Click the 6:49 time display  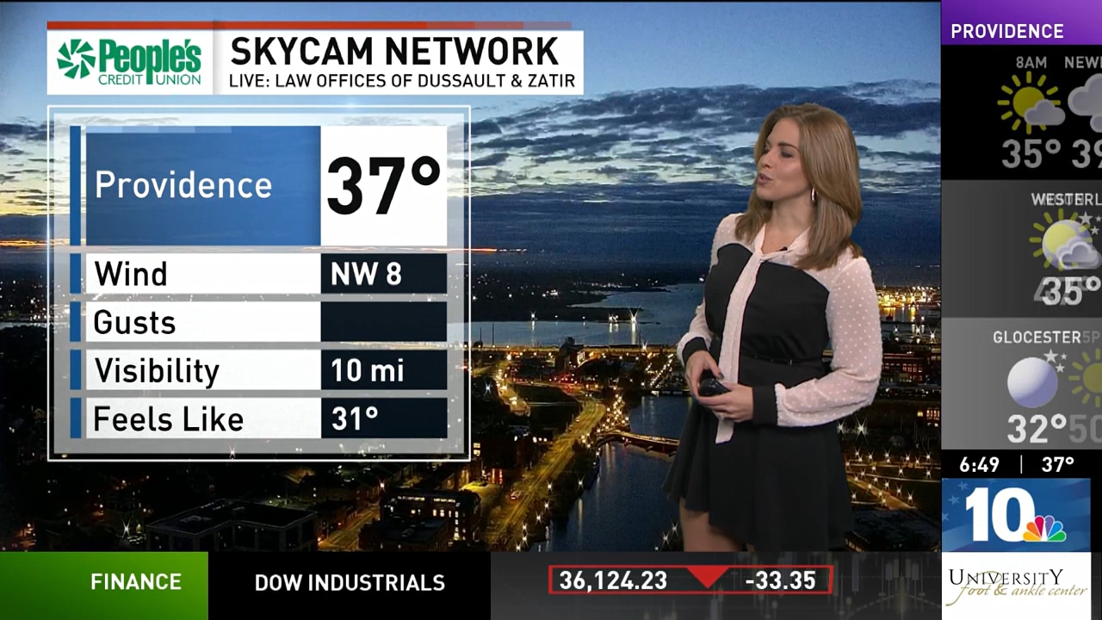pyautogui.click(x=980, y=465)
